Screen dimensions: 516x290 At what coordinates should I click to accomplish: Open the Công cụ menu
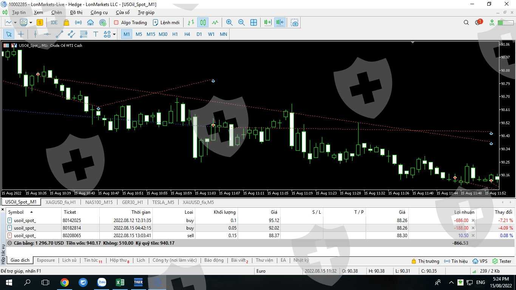(x=99, y=12)
